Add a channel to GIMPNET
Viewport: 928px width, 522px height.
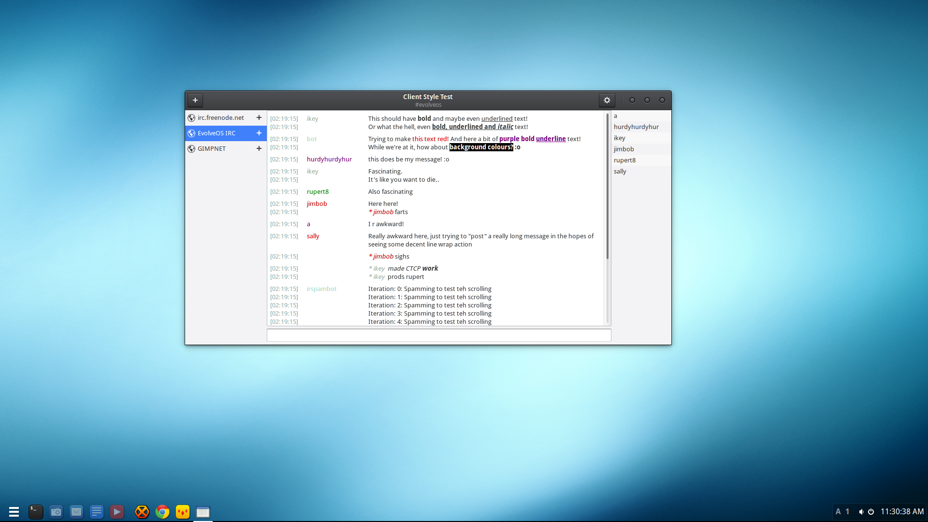[259, 148]
